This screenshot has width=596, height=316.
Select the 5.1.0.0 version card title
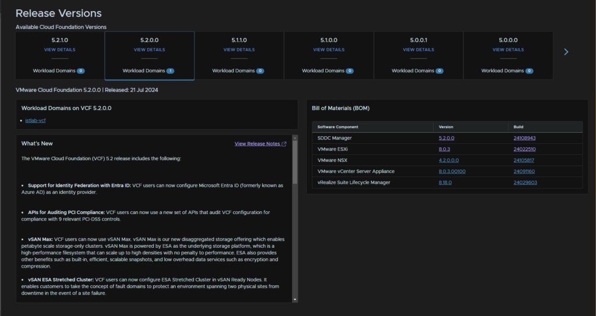point(329,40)
